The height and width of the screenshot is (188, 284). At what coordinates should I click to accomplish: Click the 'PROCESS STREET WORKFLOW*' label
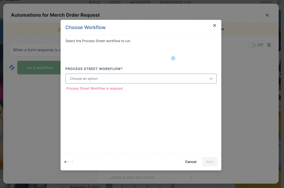click(94, 69)
